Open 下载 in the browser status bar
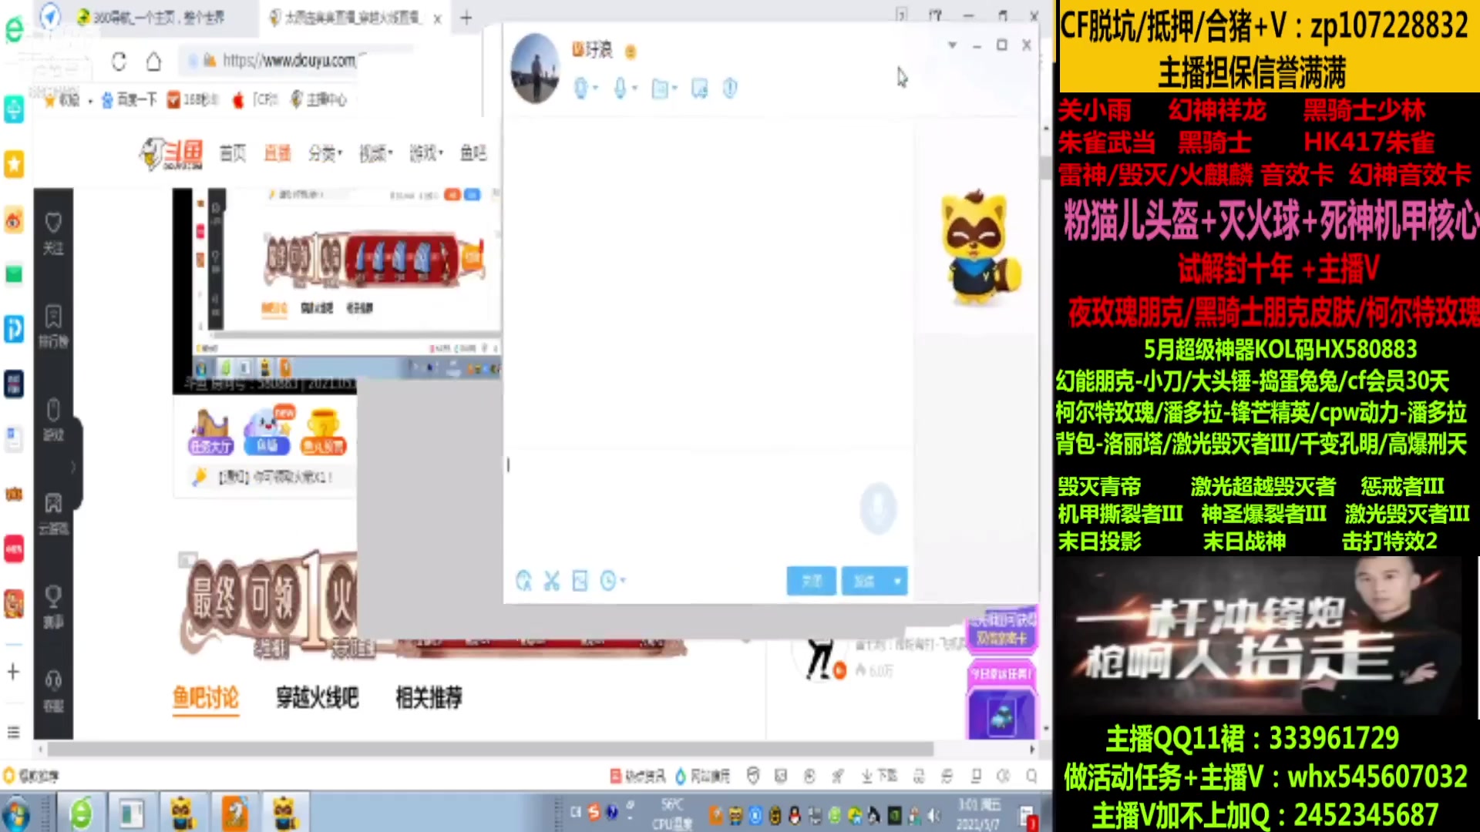 coord(880,776)
